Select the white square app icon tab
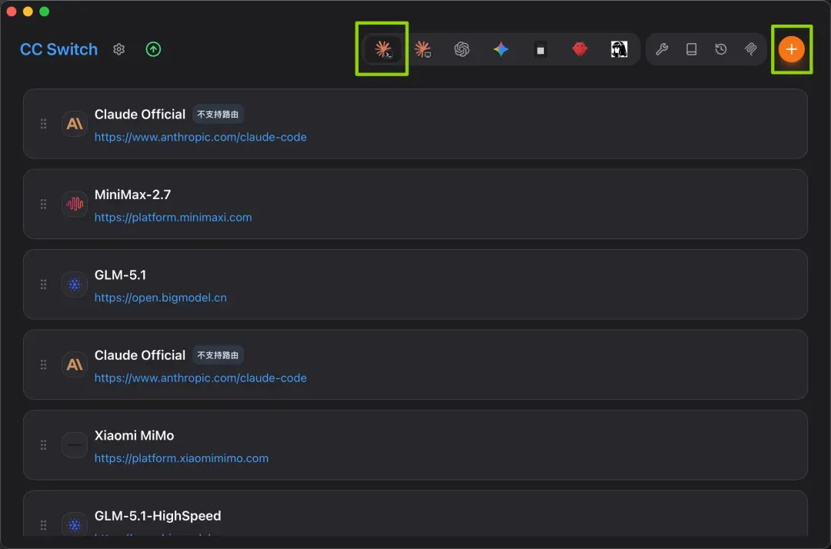 pos(540,50)
